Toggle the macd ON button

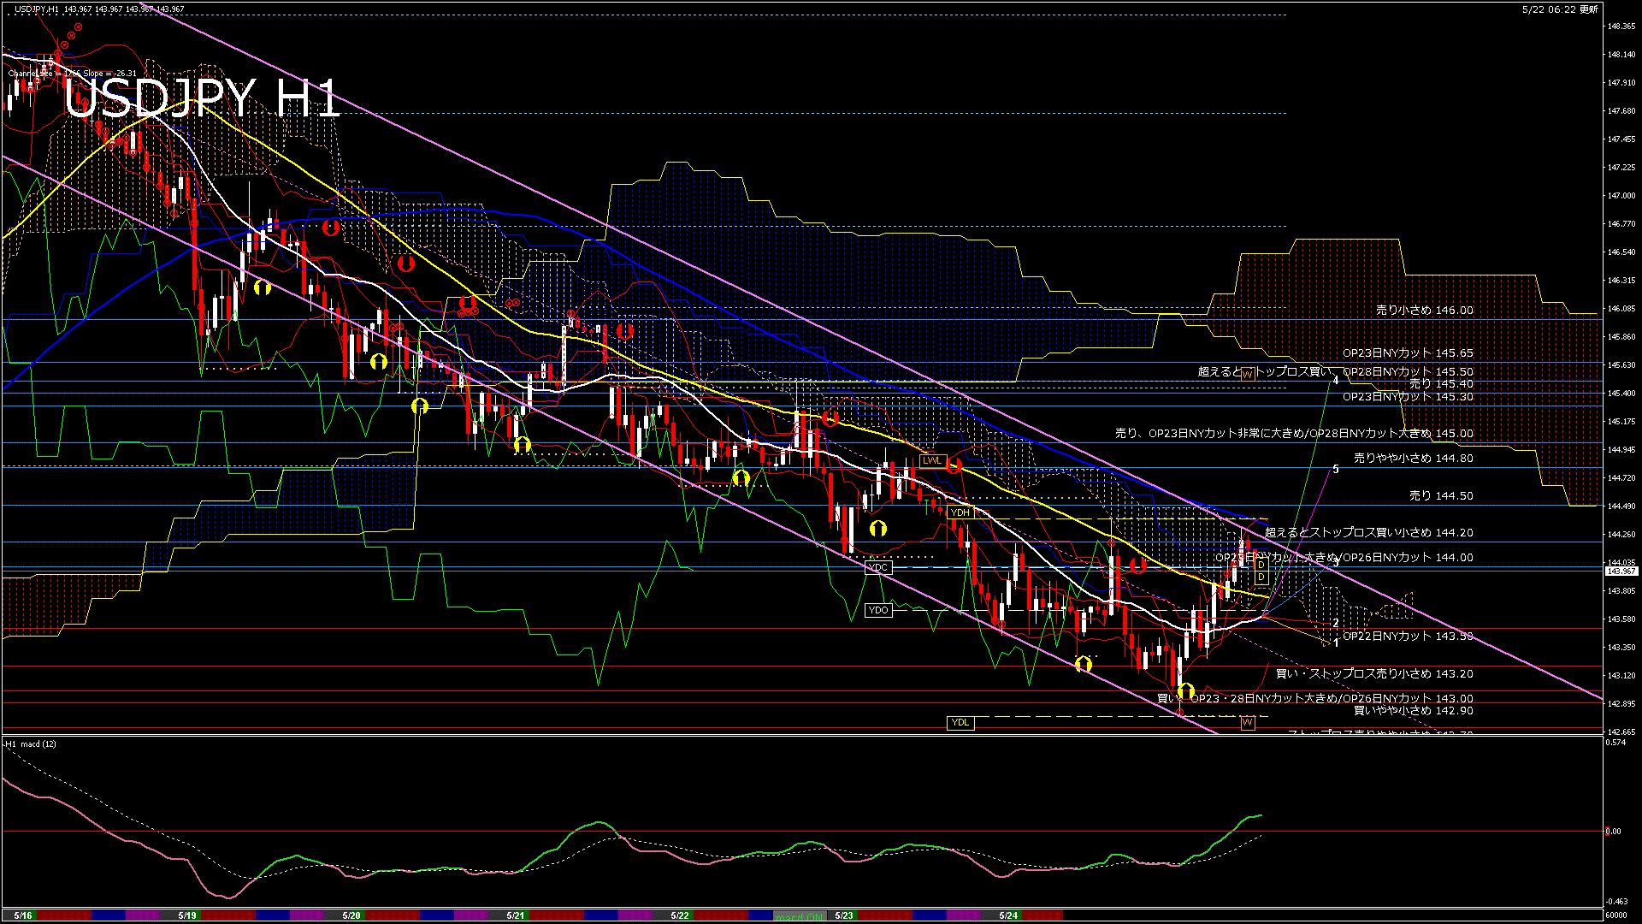pyautogui.click(x=800, y=915)
